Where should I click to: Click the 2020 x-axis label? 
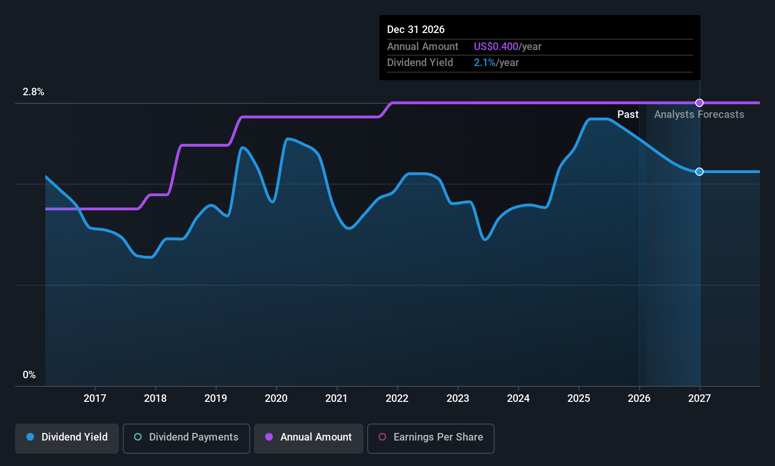tap(276, 399)
